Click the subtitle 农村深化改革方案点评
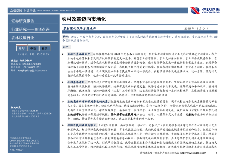This screenshot has width=229, height=161. [79, 28]
